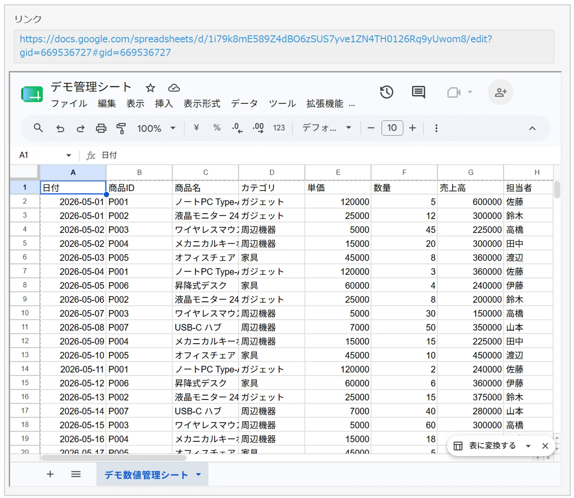Open the 挿入 menu
Viewport: 574px width, 498px height.
[x=164, y=104]
